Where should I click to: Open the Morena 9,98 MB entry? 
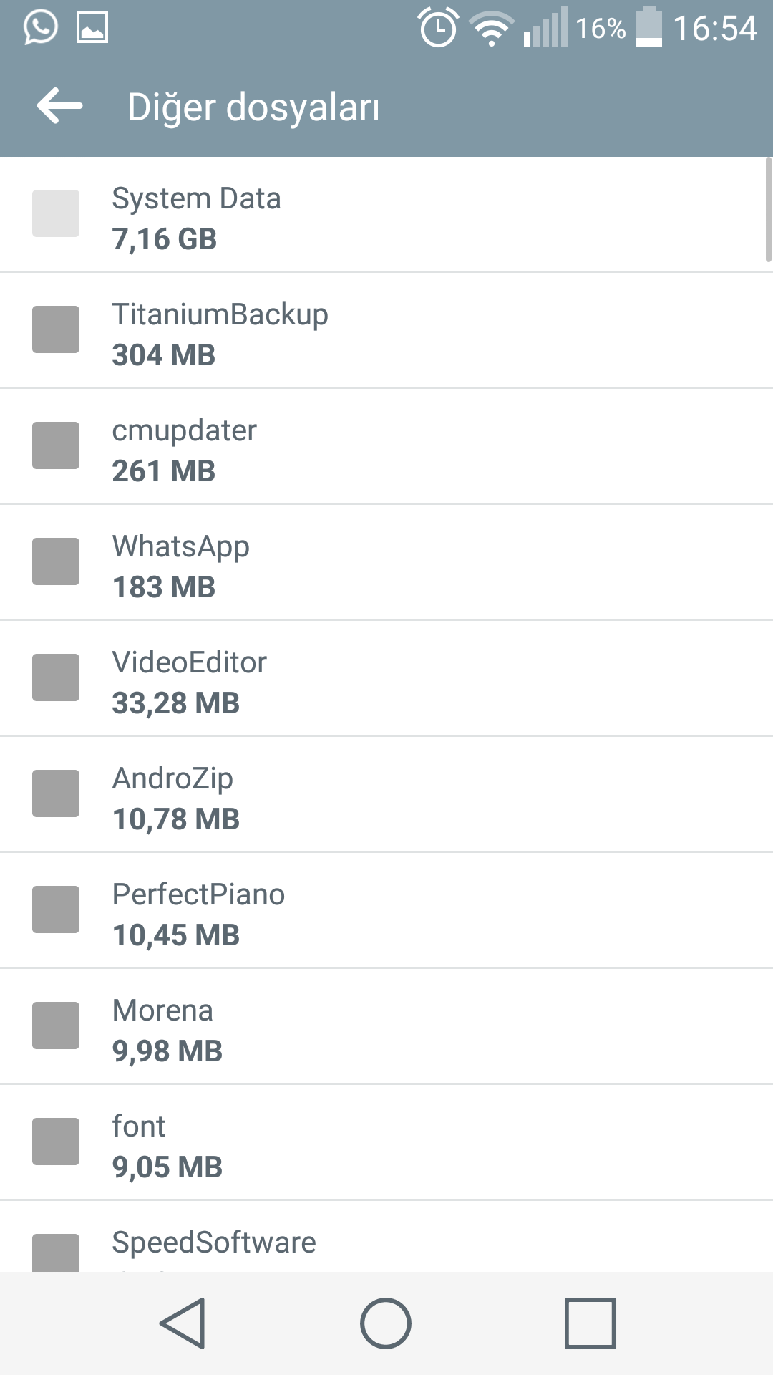pyautogui.click(x=386, y=1026)
